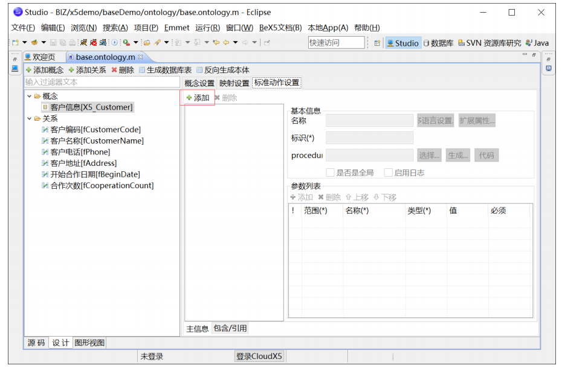The height and width of the screenshot is (374, 588).
Task: Collapse the 概念 tree node
Action: pyautogui.click(x=30, y=95)
